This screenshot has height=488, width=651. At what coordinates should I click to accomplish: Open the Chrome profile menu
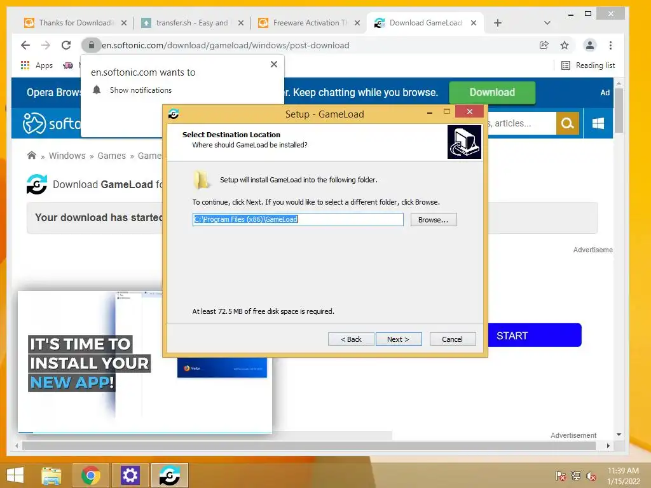coord(590,45)
